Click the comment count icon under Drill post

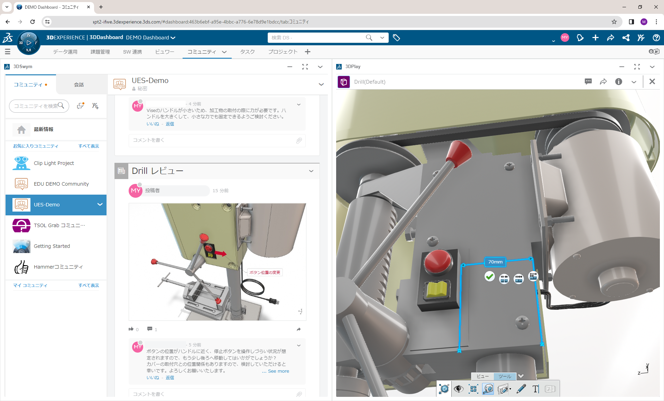tap(150, 329)
